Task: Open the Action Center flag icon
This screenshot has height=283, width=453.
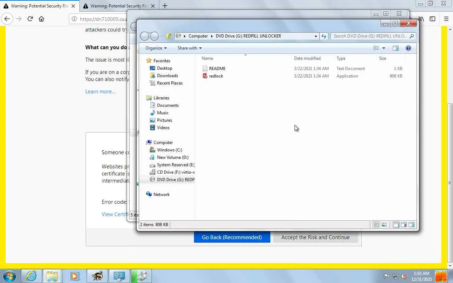Action: pyautogui.click(x=387, y=276)
